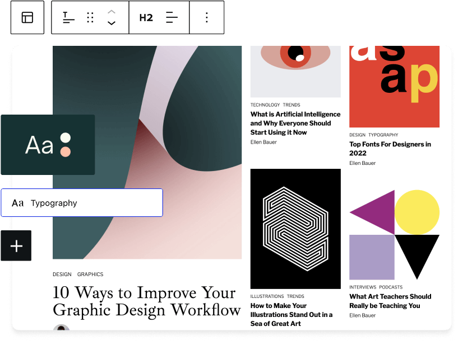Select the heading block type icon

pyautogui.click(x=68, y=17)
